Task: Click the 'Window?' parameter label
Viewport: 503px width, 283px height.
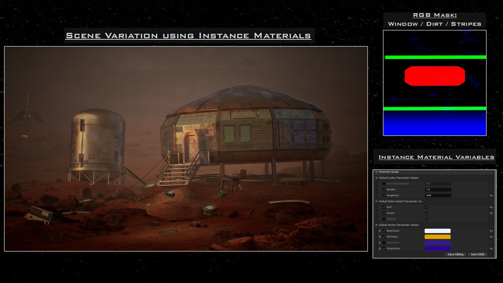Action: (x=392, y=219)
